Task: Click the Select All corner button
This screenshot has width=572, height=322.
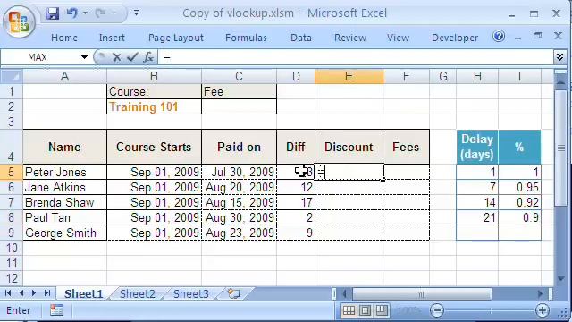Action: [12, 76]
